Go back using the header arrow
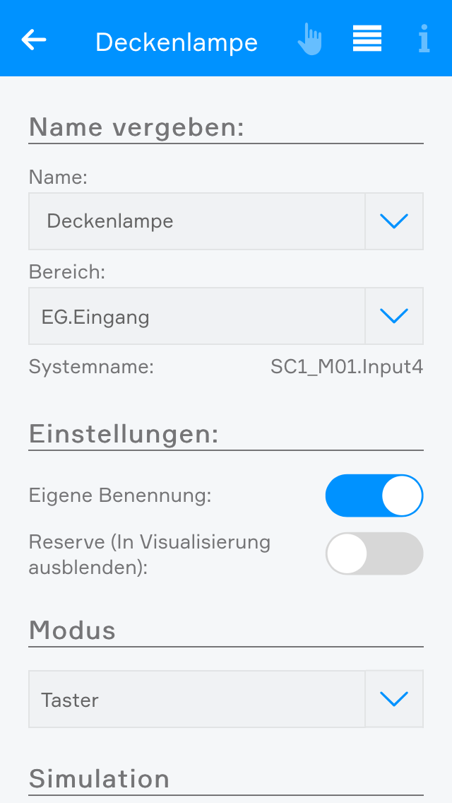 point(34,40)
